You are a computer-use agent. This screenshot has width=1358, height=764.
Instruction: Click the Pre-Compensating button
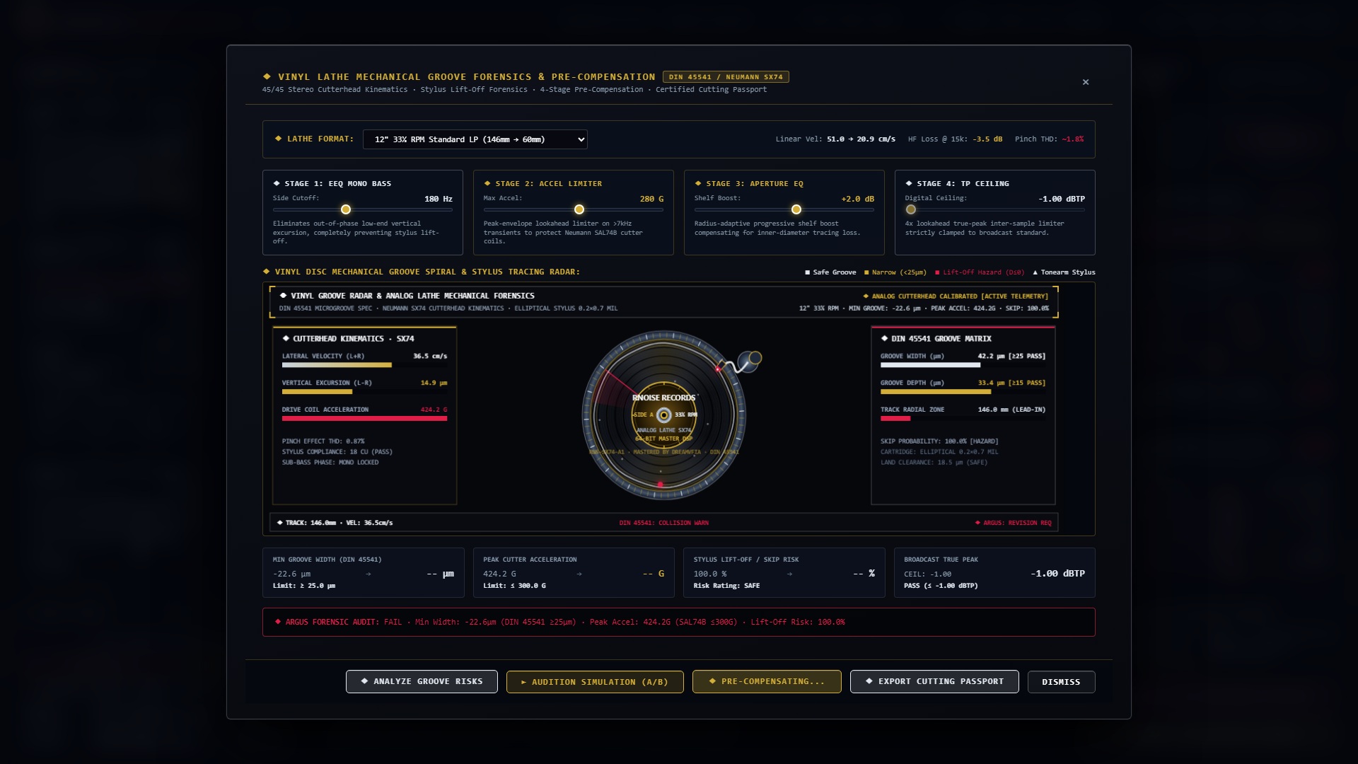click(767, 682)
